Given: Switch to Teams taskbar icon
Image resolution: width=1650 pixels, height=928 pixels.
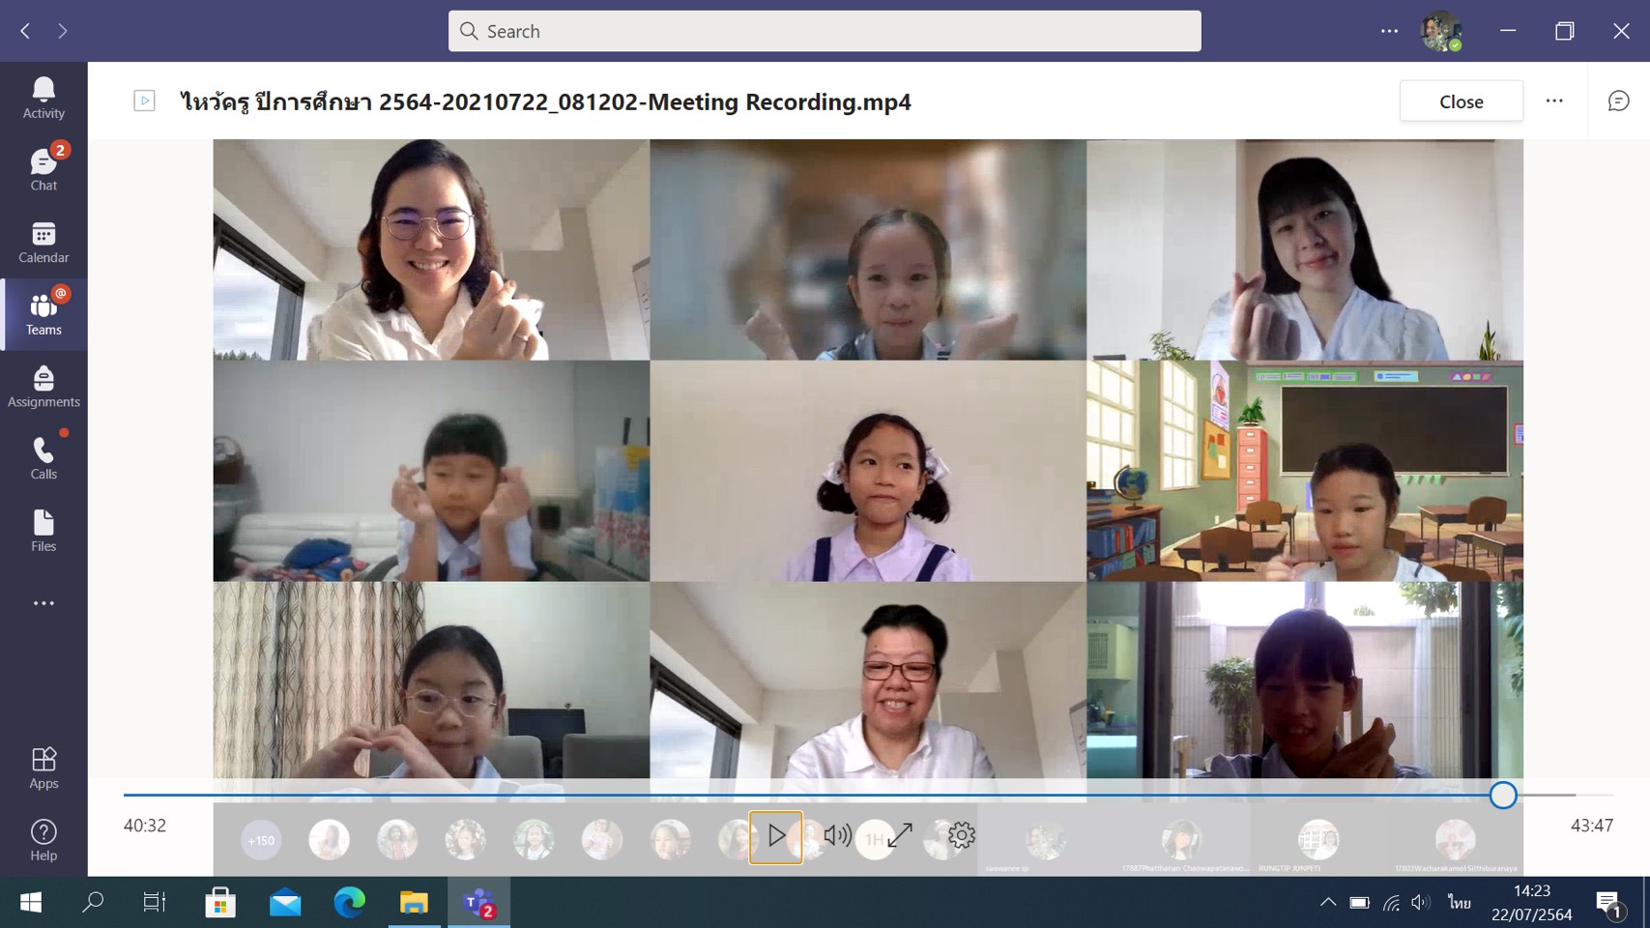Looking at the screenshot, I should (478, 902).
